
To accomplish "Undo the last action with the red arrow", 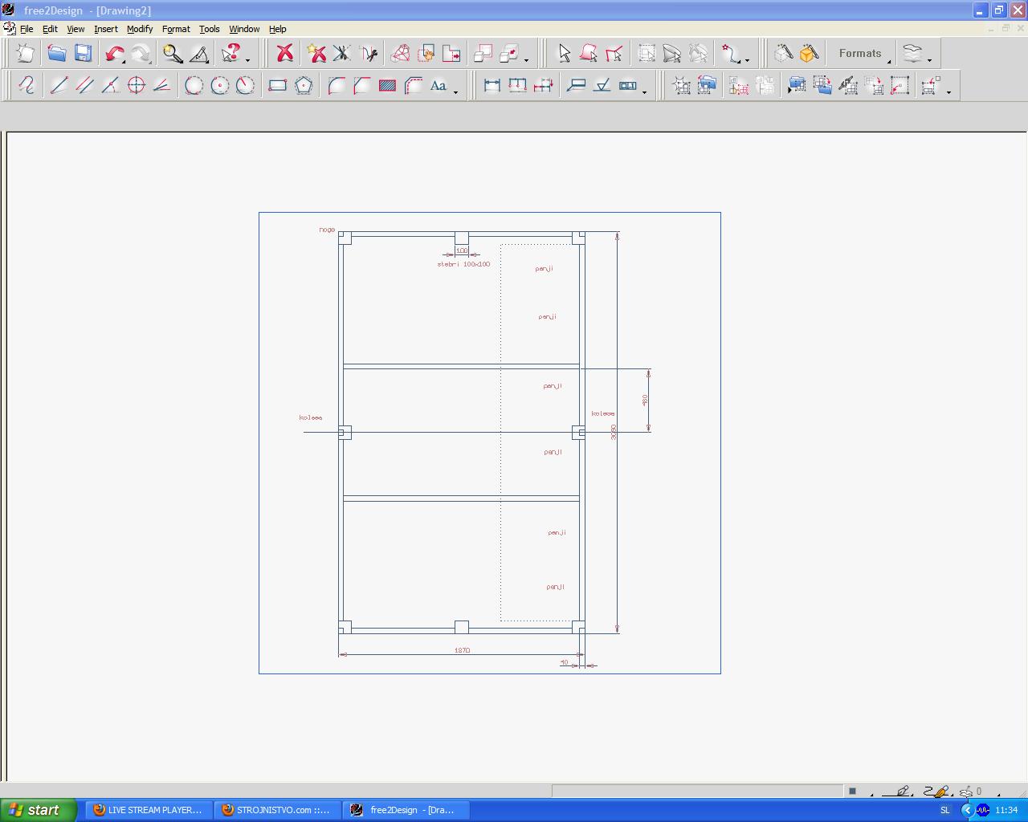I will [115, 54].
